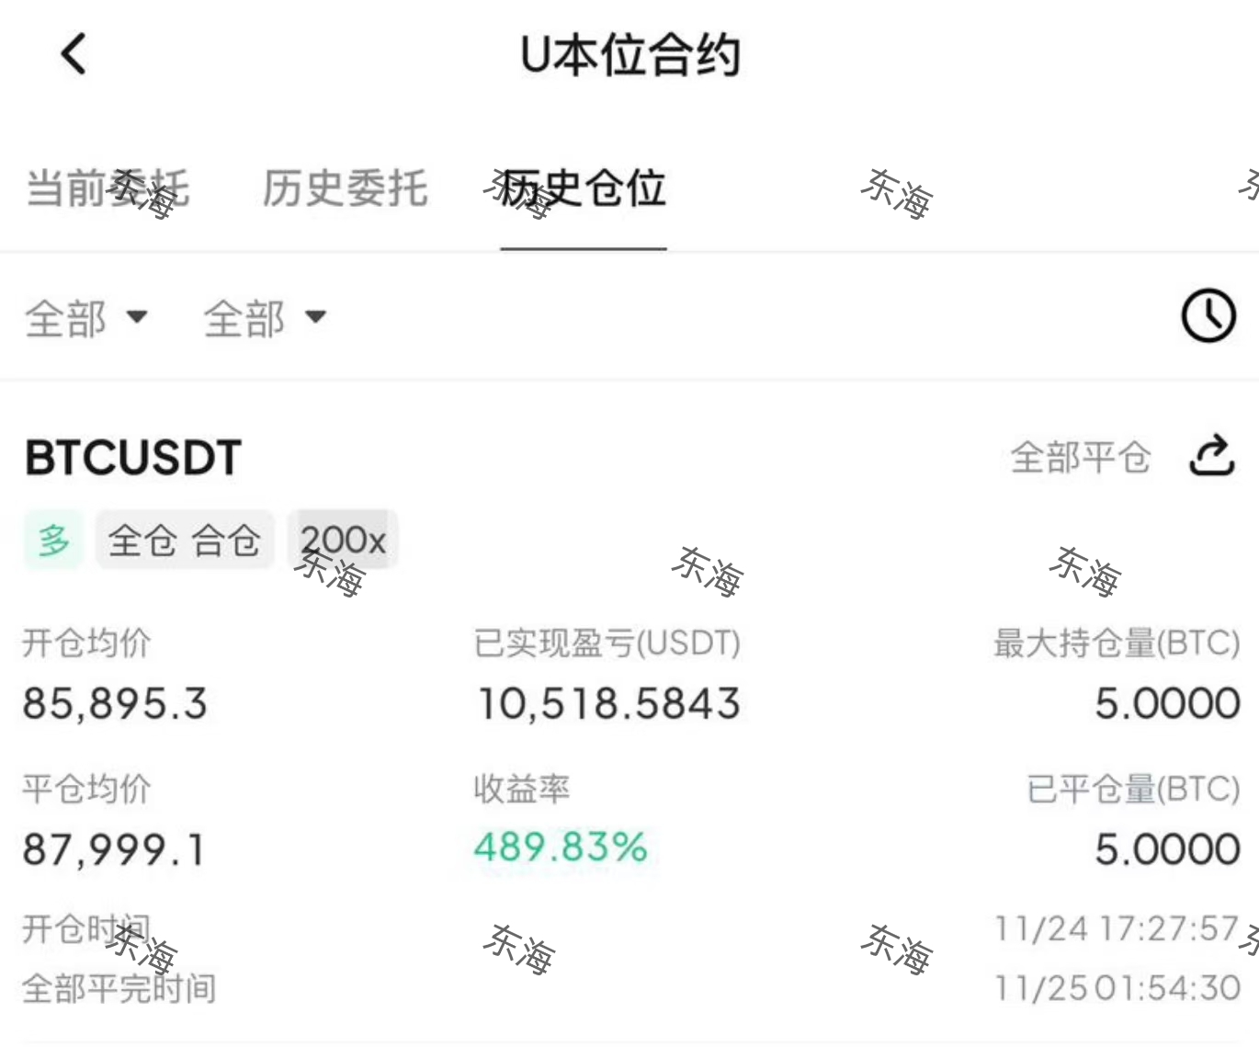Switch to the 当前委托 tab
Image resolution: width=1259 pixels, height=1047 pixels.
107,188
